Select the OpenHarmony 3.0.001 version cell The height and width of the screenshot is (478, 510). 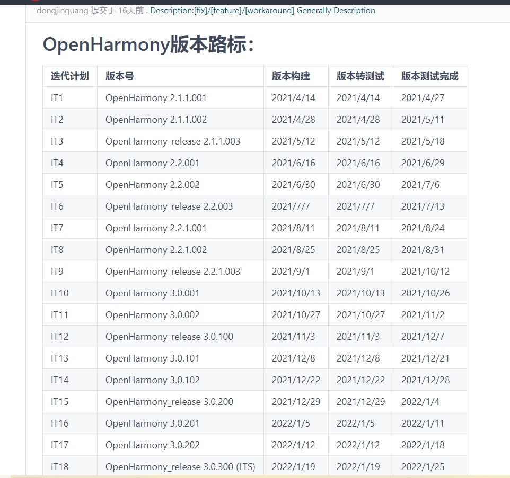[152, 293]
